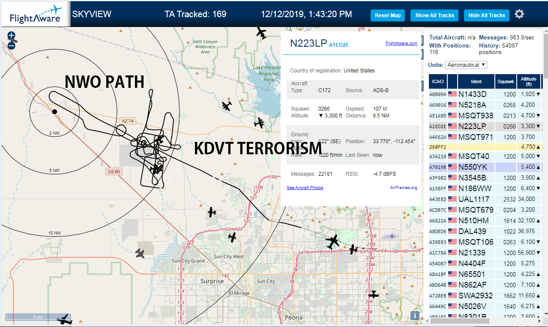
Task: Select the N223LP row in aircraft table
Action: pyautogui.click(x=485, y=126)
